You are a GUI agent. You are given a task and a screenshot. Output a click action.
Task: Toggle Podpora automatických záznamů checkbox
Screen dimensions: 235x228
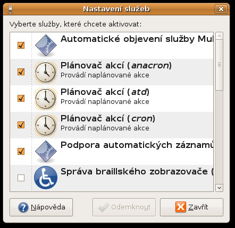(21, 151)
